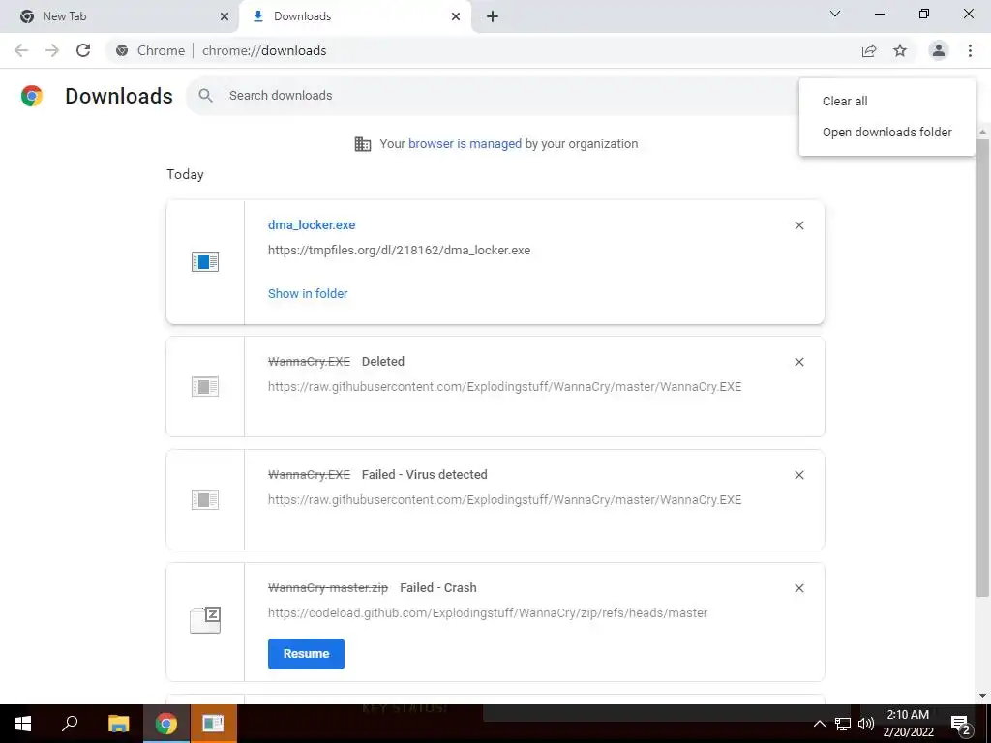
Task: Click Chrome icon in the taskbar
Action: click(165, 724)
